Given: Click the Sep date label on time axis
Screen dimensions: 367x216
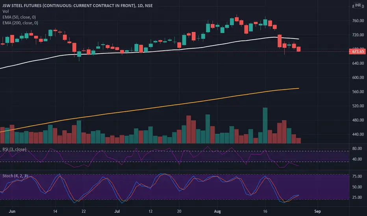Looking at the screenshot, I should pos(317,211).
